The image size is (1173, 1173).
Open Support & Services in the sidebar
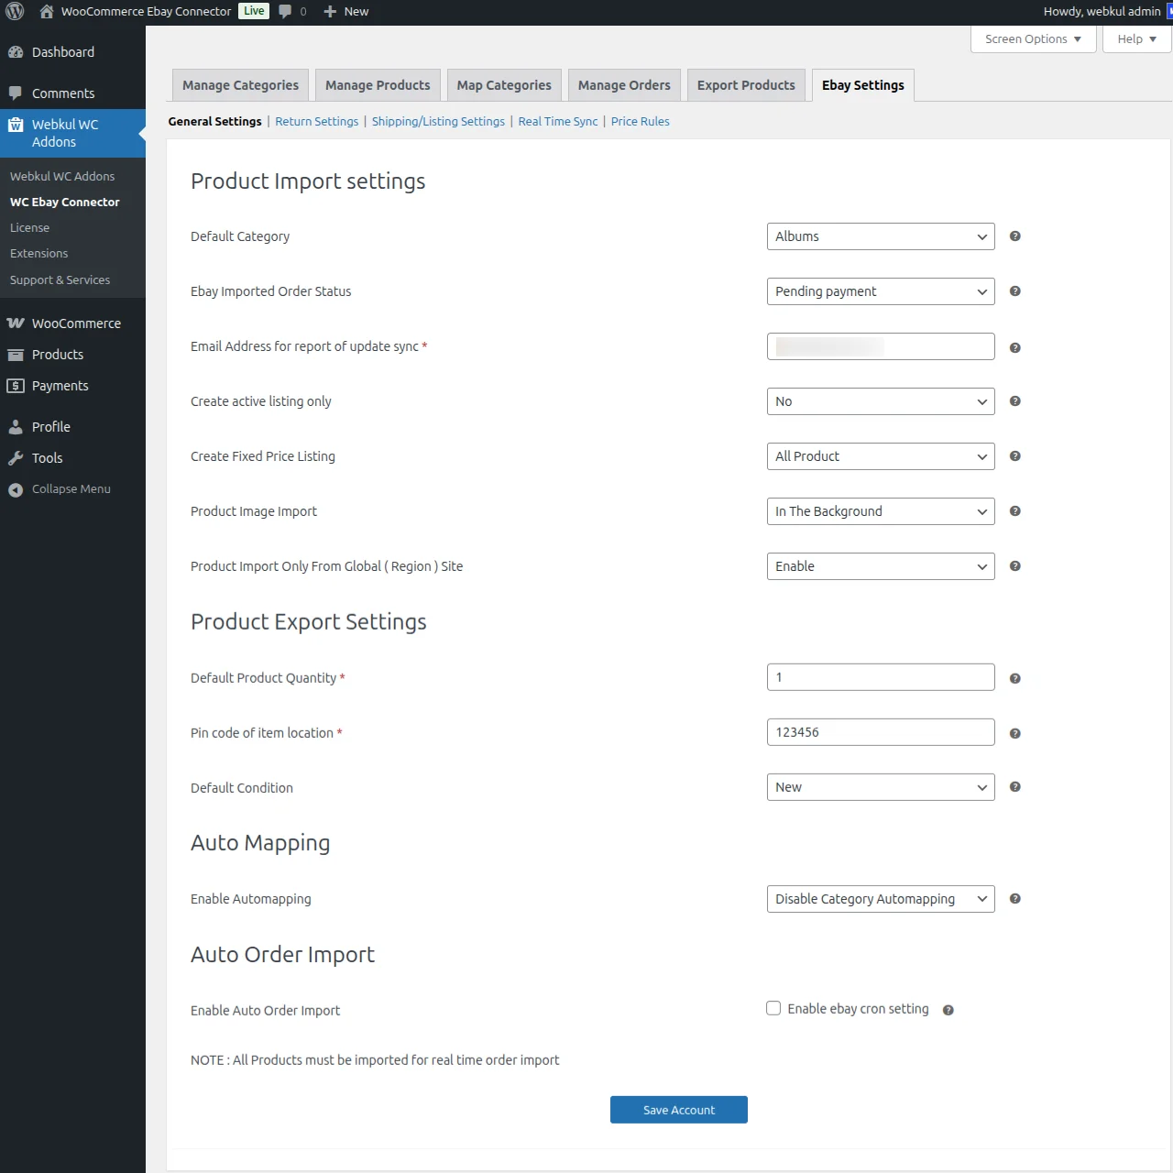click(60, 280)
